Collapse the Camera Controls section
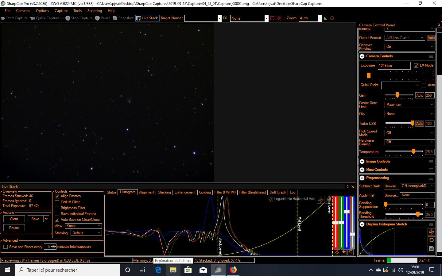Image resolution: width=442 pixels, height=276 pixels. (362, 56)
